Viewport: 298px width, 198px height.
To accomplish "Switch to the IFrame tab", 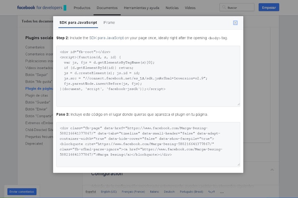I will [x=109, y=23].
